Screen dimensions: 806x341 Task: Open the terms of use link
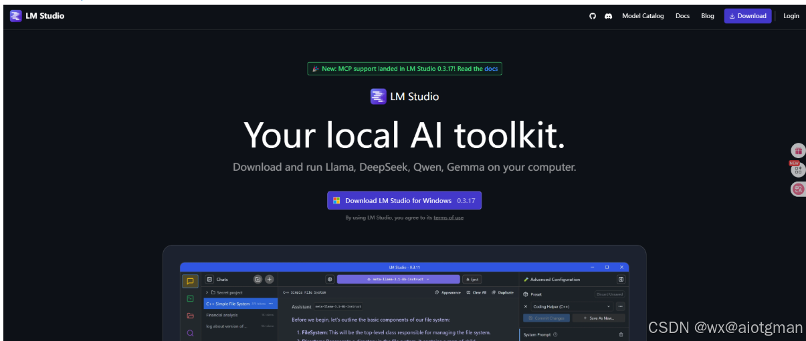coord(448,218)
